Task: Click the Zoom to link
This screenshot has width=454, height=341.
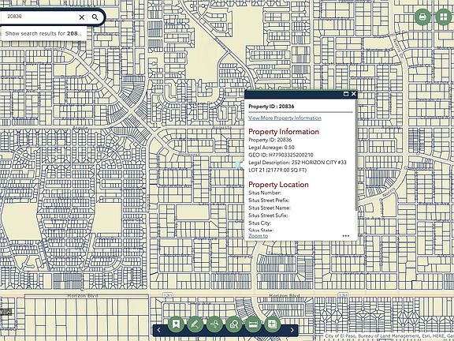Action: pos(258,236)
